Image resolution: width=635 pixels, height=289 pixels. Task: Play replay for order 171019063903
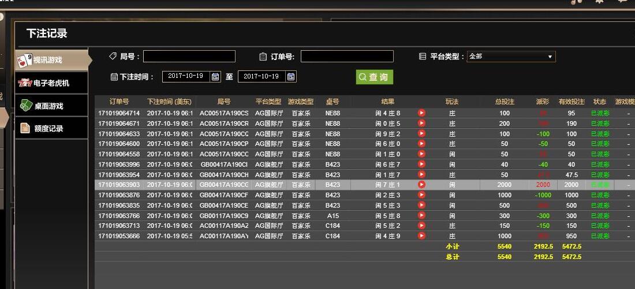[421, 185]
